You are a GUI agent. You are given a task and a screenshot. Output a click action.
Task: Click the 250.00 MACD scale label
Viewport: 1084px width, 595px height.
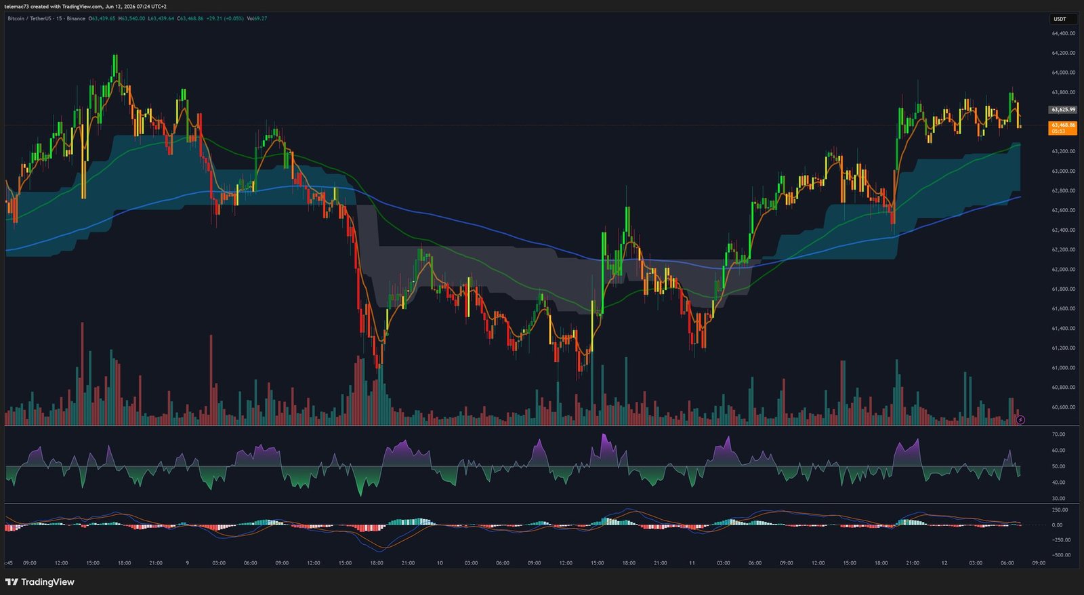point(1060,510)
